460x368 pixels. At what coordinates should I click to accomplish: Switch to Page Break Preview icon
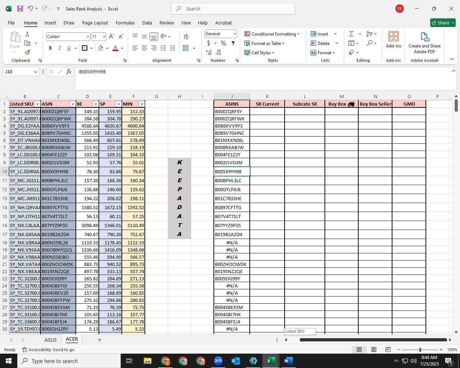(388, 350)
